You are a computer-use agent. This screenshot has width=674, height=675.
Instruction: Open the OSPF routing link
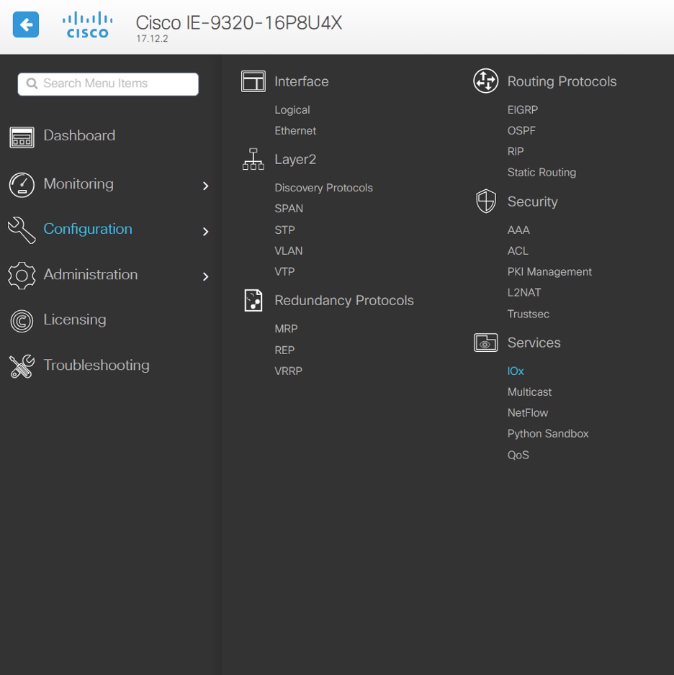tap(521, 130)
